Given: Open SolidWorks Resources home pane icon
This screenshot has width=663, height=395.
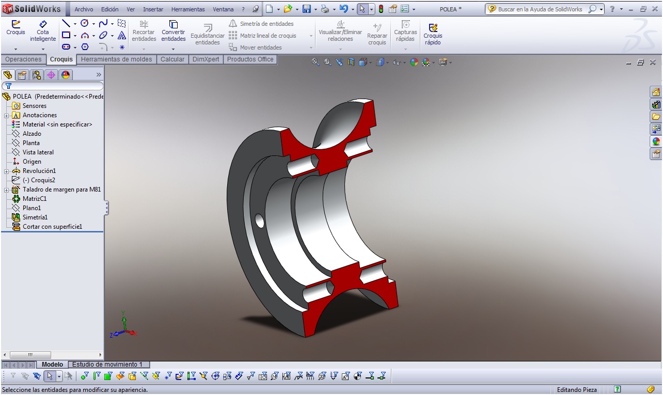Looking at the screenshot, I should click(656, 92).
